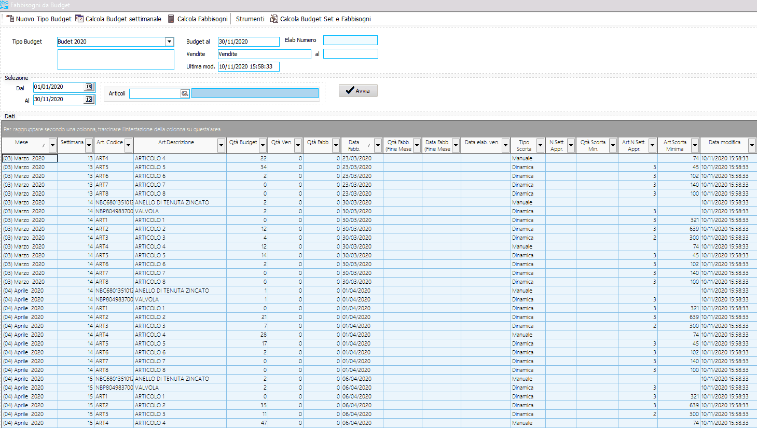Click the Calcola Budget settimanale label
The height and width of the screenshot is (428, 757).
123,19
